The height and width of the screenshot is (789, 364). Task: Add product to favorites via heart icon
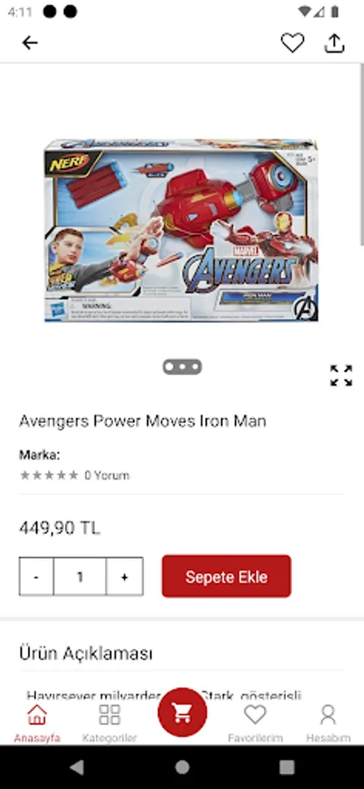point(292,43)
